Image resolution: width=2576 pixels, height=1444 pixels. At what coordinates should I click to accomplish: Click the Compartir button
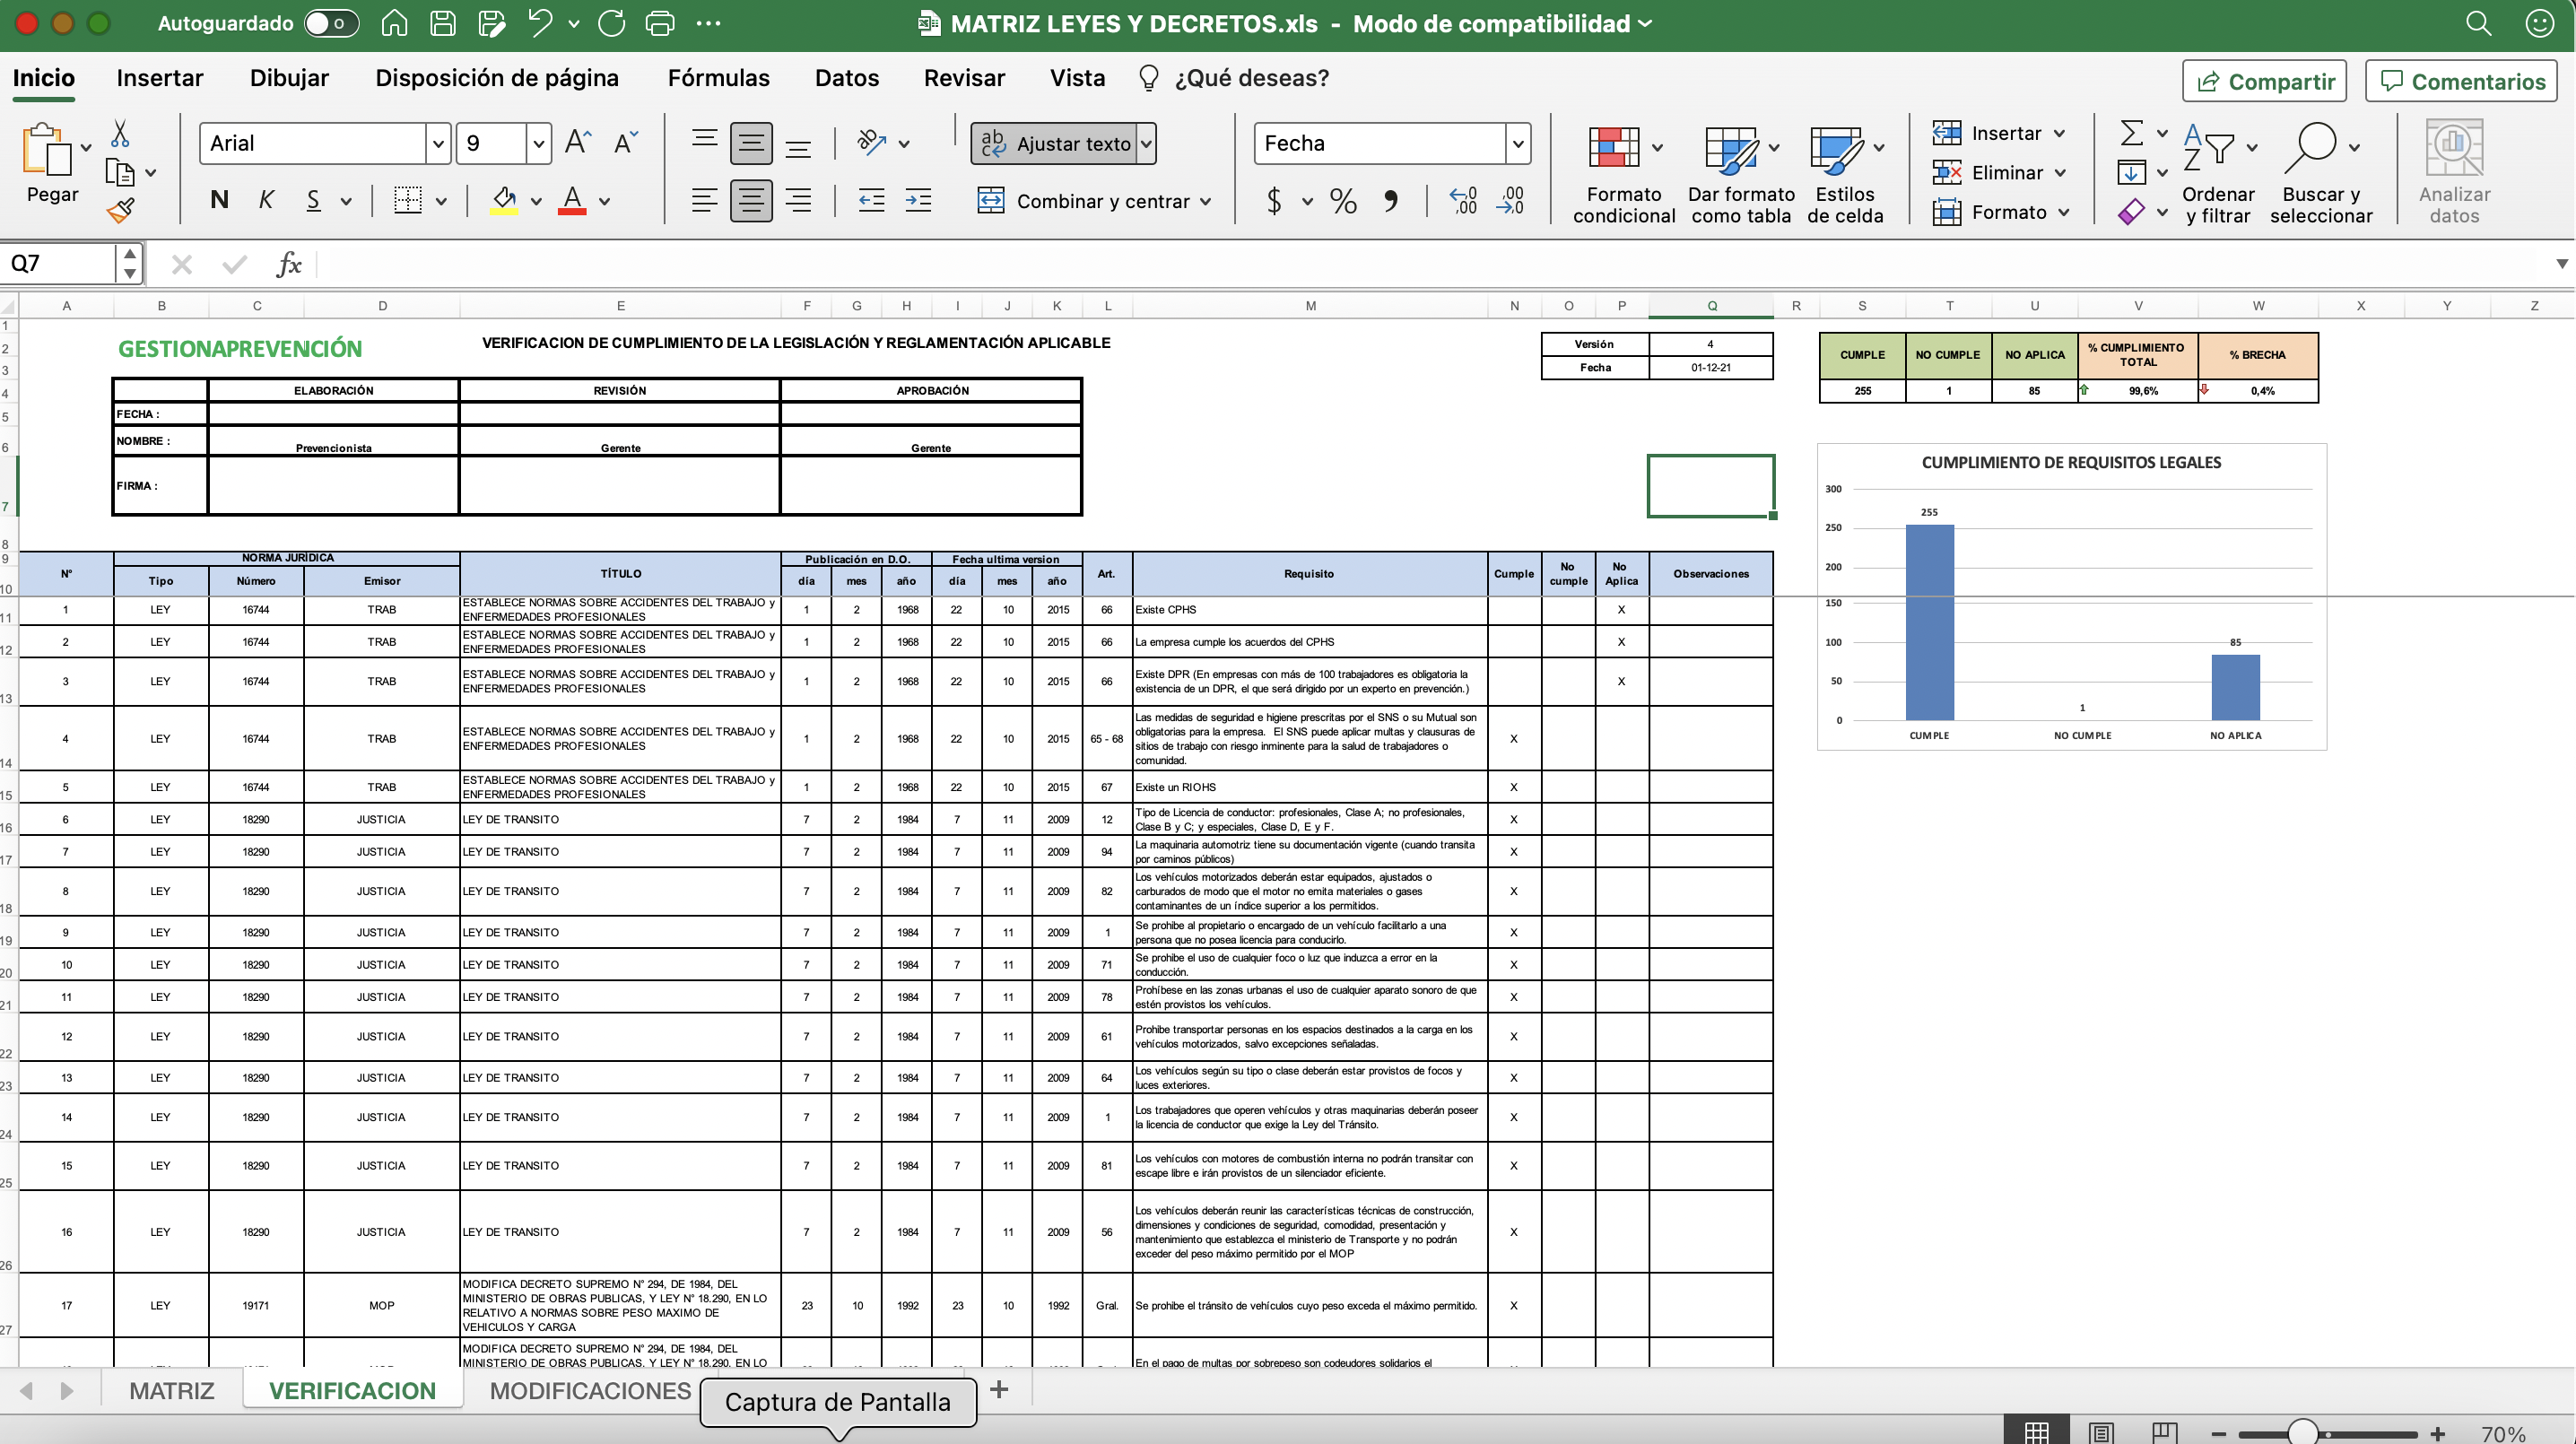[x=2265, y=82]
